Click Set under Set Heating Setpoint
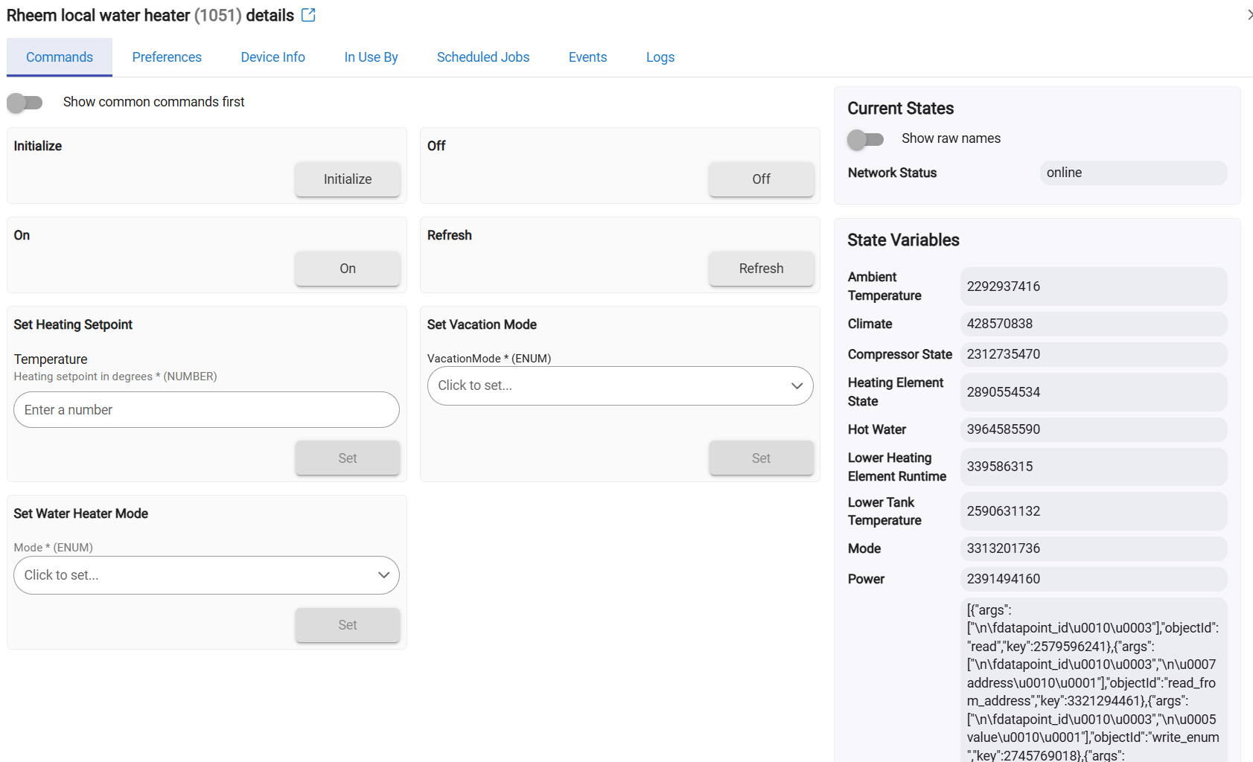Image resolution: width=1253 pixels, height=762 pixels. [348, 458]
